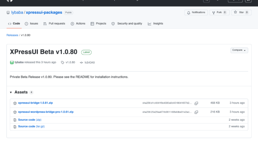Open the xpressui-packages repository link

44,12
